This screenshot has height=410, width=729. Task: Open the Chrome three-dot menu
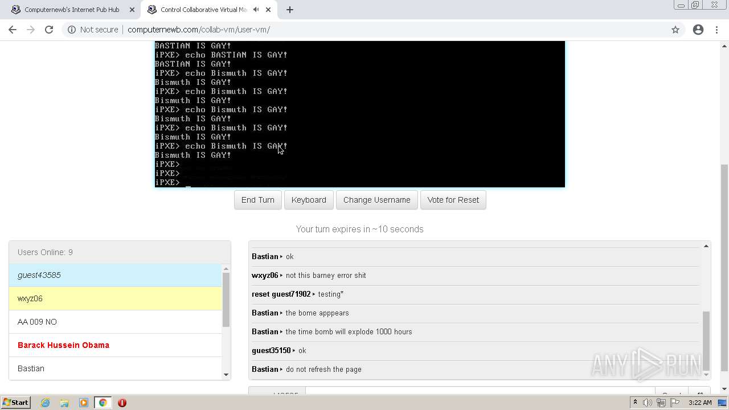pos(716,30)
